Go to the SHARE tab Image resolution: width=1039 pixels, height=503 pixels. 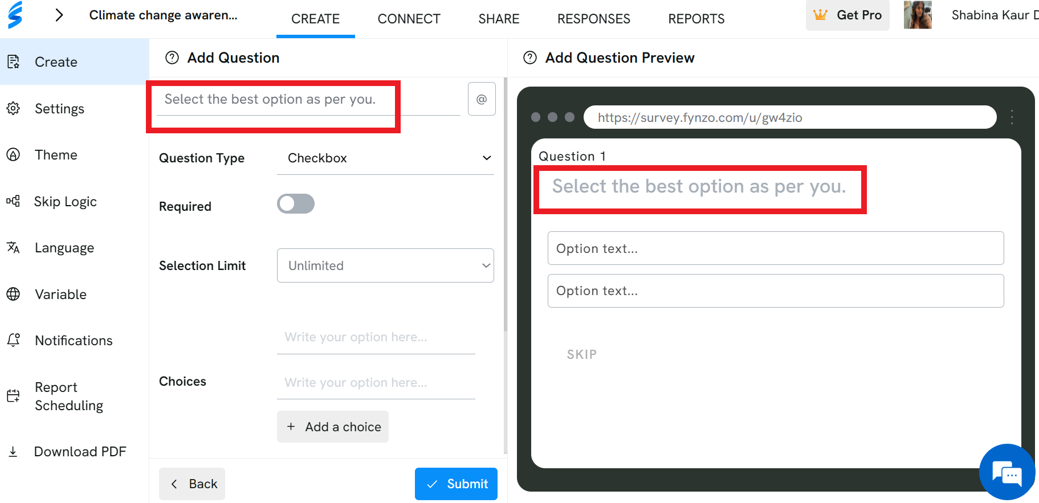click(x=499, y=19)
